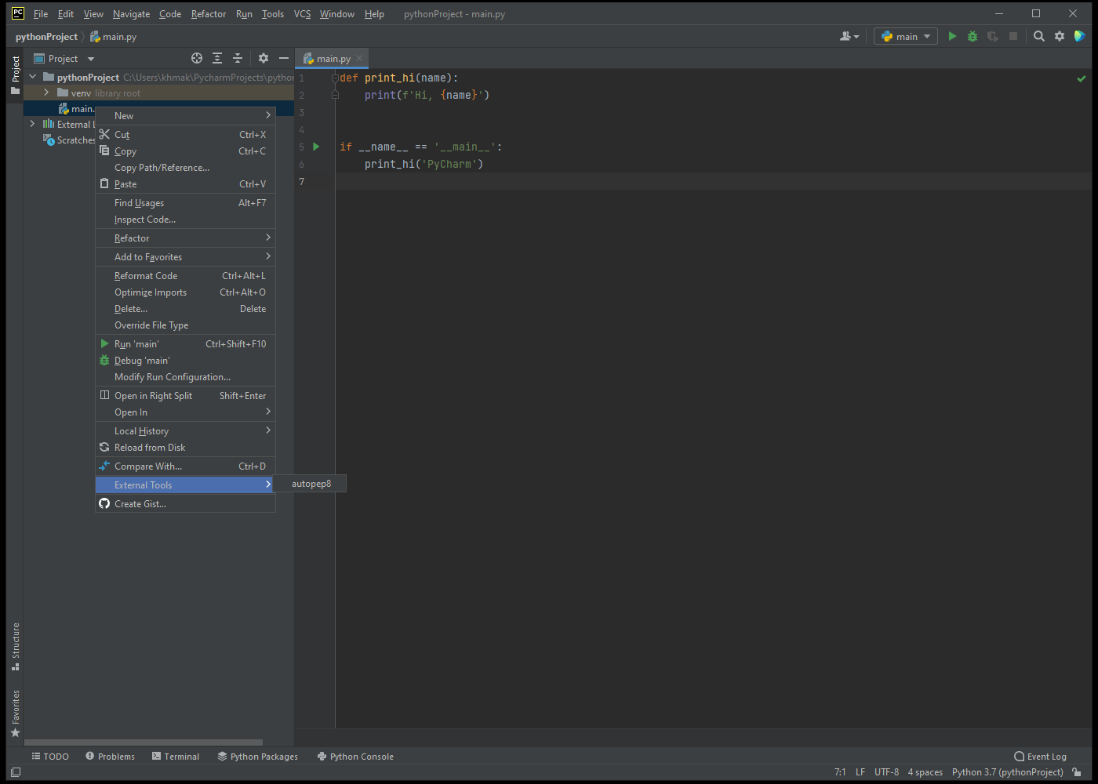
Task: Close the main.py editor tab
Action: coord(359,58)
